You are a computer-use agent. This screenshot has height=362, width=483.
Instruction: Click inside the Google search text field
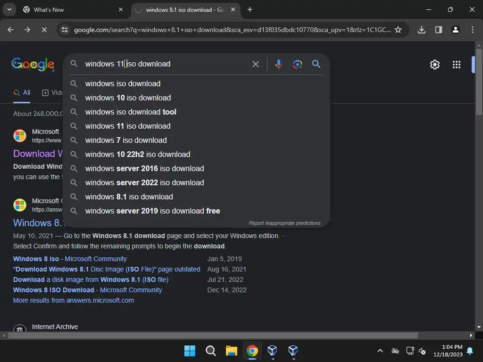pyautogui.click(x=167, y=64)
